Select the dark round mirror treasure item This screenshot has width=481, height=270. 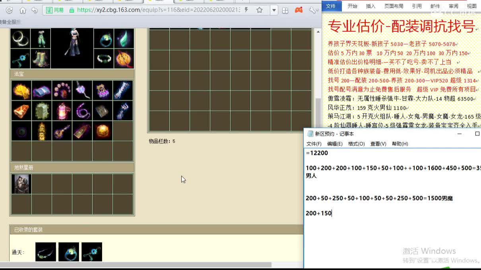pyautogui.click(x=21, y=131)
